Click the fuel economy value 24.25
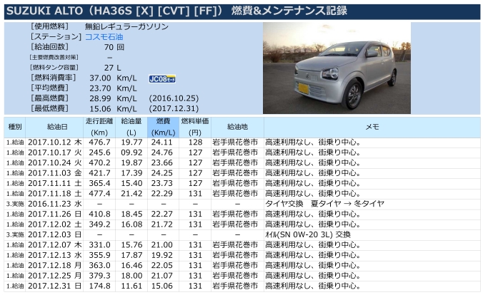The height and width of the screenshot is (295, 483). click(161, 173)
